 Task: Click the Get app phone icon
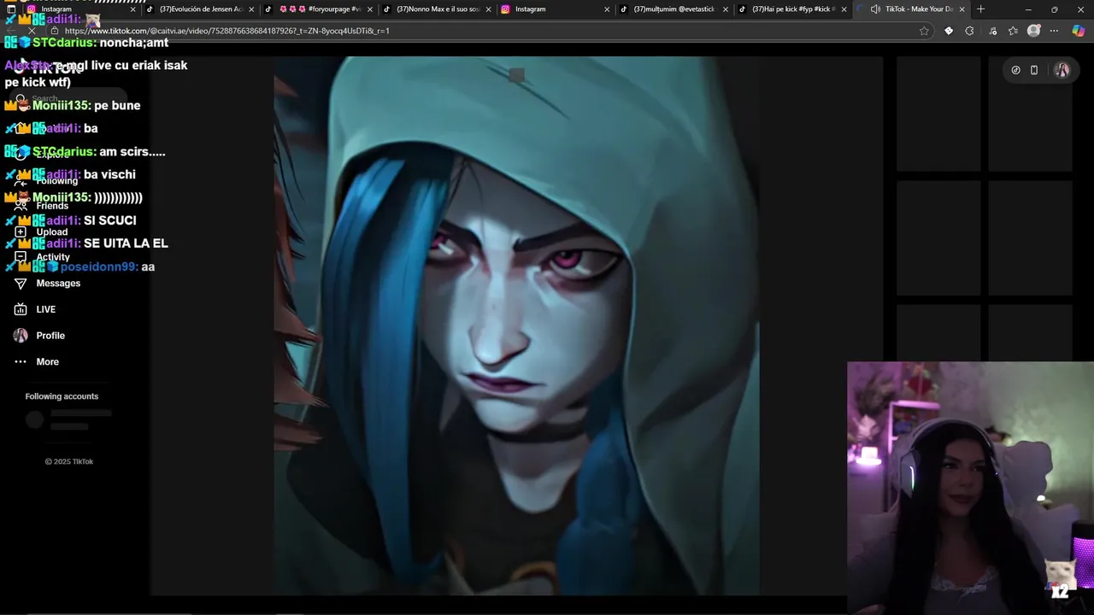(x=1034, y=70)
